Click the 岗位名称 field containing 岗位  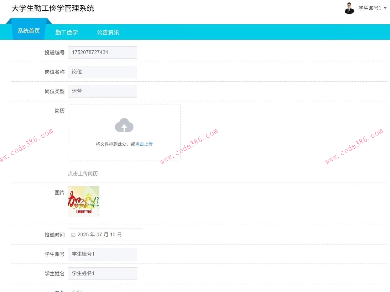click(x=102, y=72)
